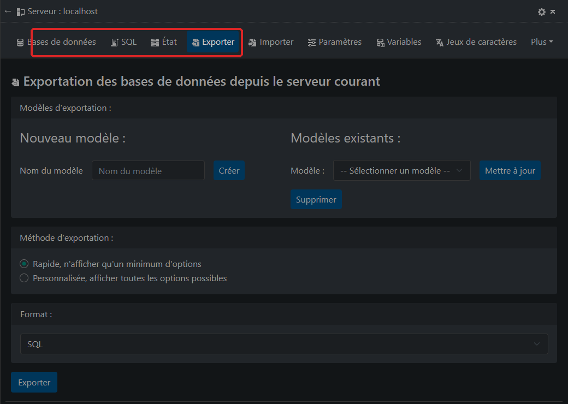Click the Variables tab icon

click(x=380, y=43)
